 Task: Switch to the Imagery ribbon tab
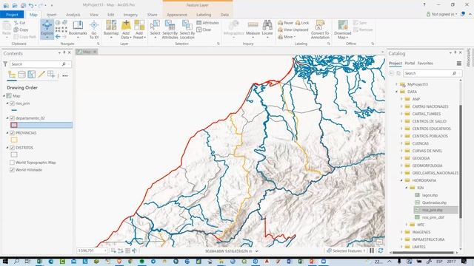[130, 15]
